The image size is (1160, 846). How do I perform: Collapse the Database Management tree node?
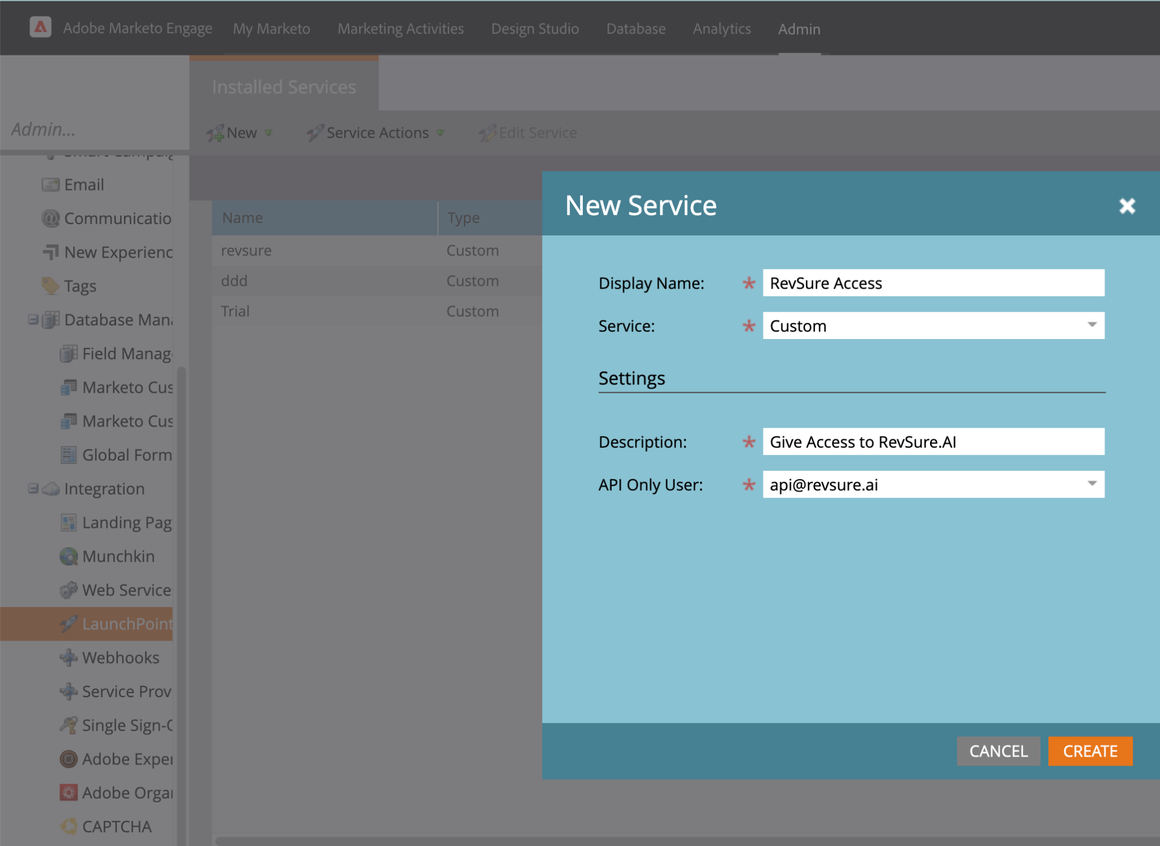[x=33, y=320]
